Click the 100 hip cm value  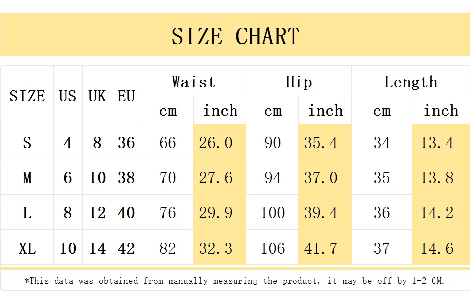click(273, 212)
